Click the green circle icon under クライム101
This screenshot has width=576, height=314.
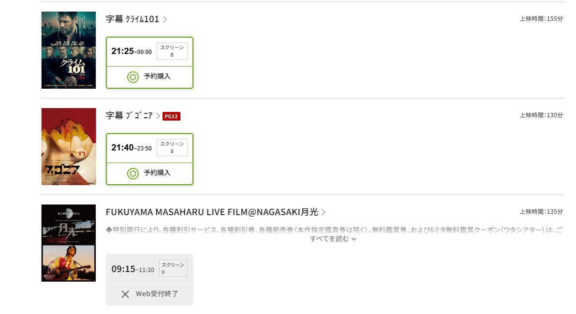click(133, 77)
